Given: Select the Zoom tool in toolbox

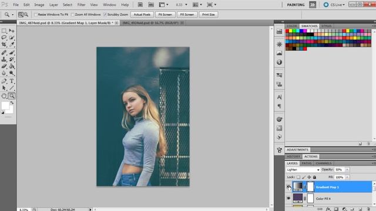Looking at the screenshot, I should tap(12, 96).
